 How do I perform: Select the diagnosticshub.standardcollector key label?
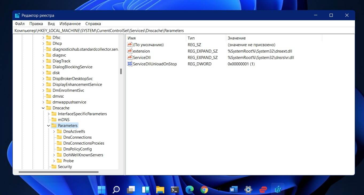(x=85, y=49)
